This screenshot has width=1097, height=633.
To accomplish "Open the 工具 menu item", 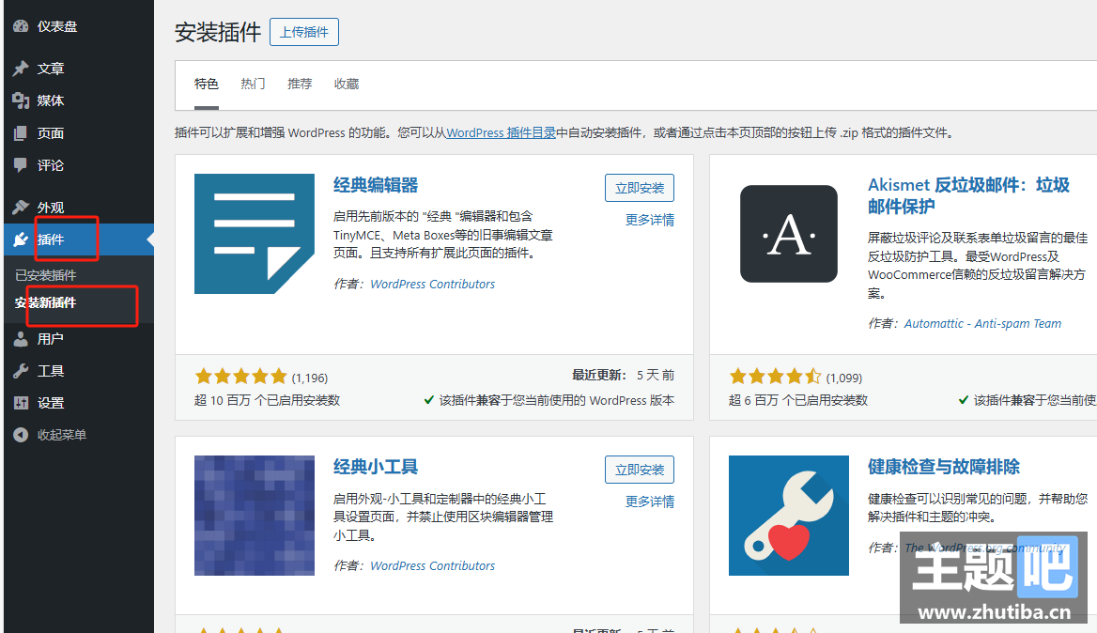I will coord(51,371).
